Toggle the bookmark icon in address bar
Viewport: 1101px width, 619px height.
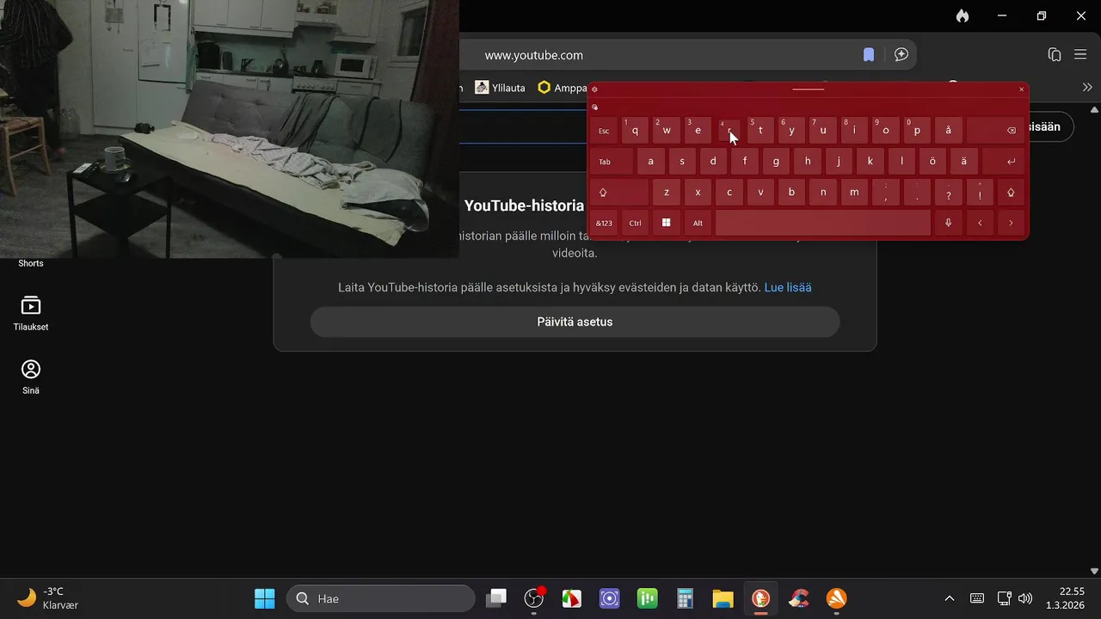tap(869, 55)
